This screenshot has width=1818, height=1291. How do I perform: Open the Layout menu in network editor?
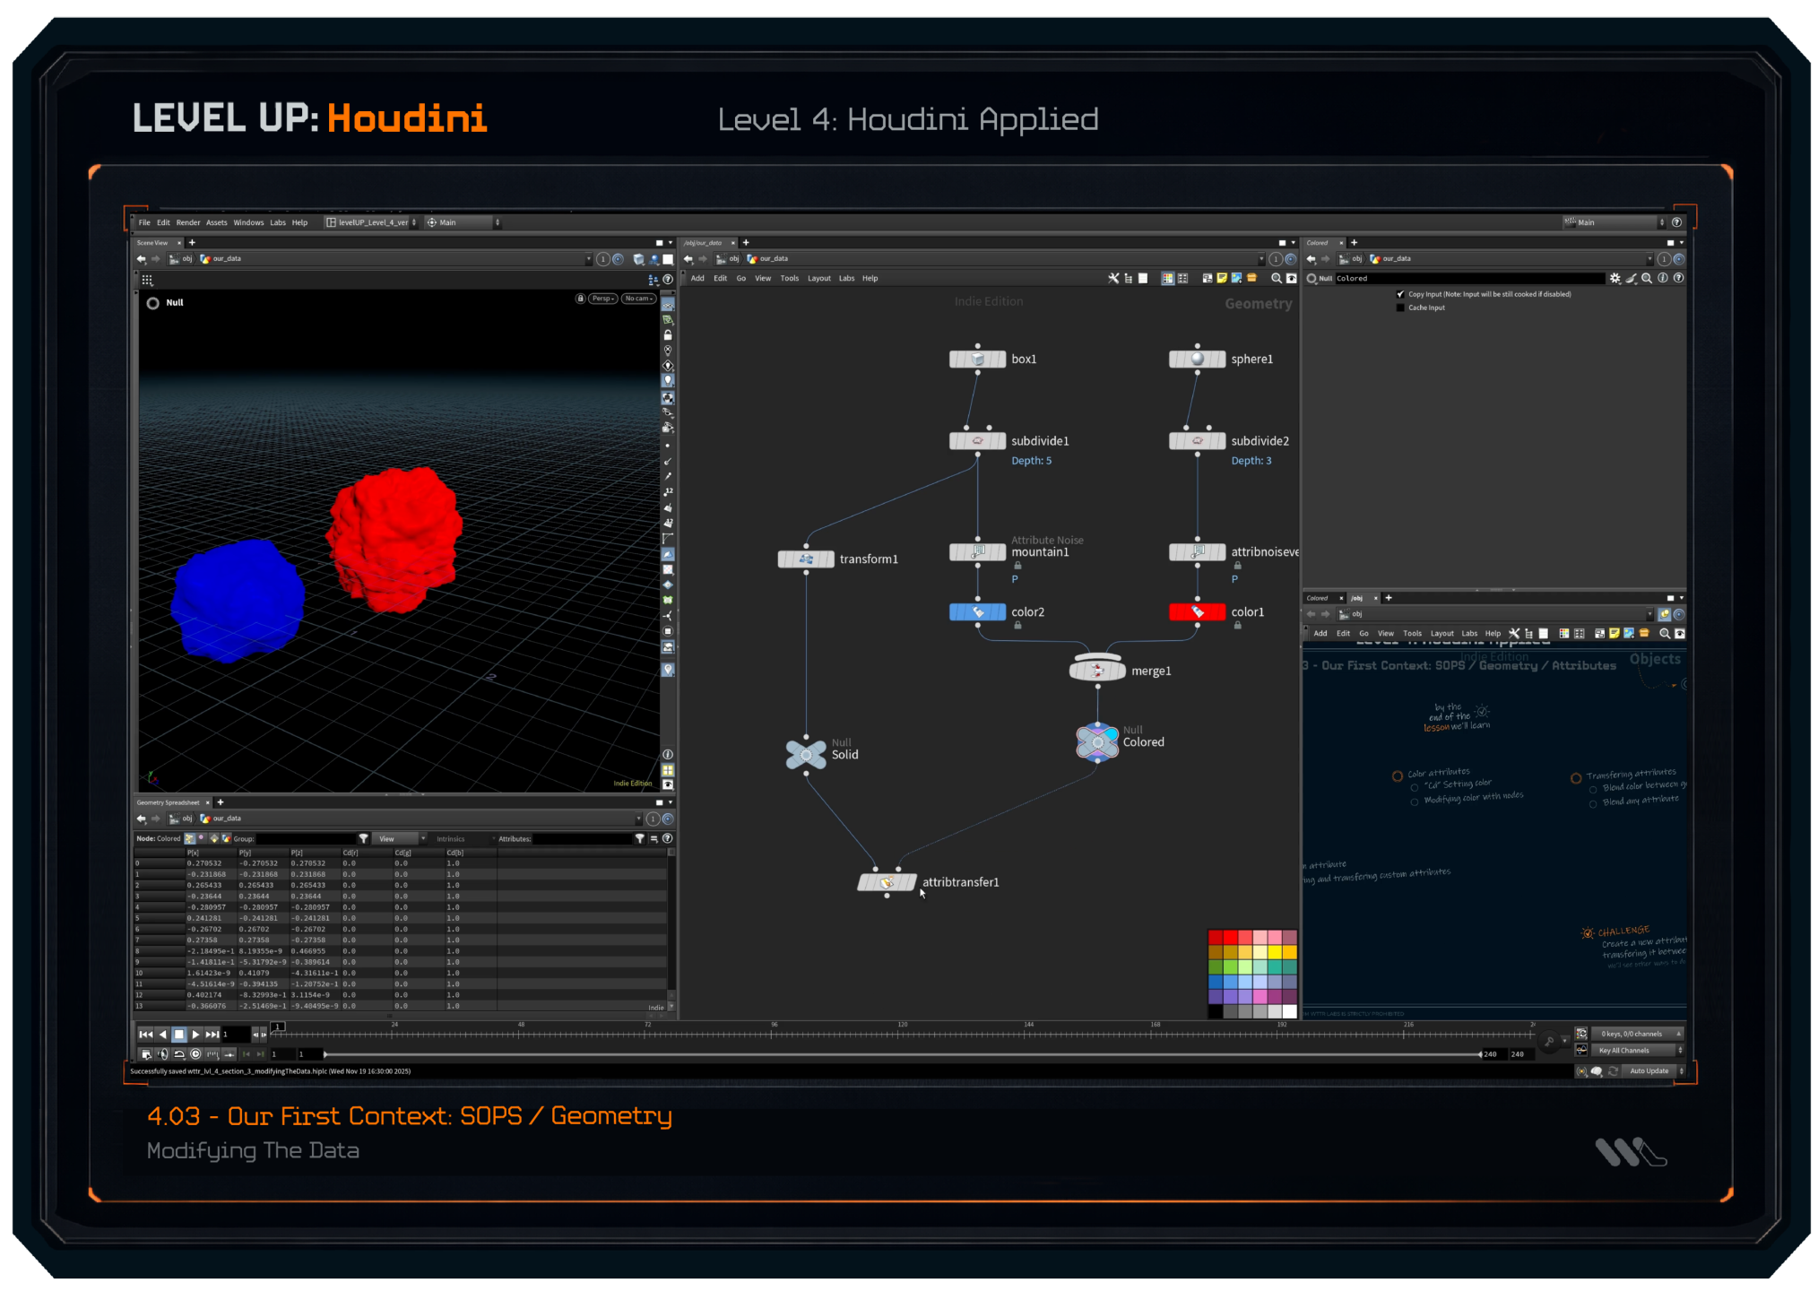(x=818, y=279)
